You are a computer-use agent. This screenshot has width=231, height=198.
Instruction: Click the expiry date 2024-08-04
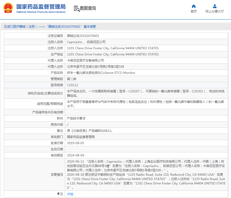(x=75, y=155)
